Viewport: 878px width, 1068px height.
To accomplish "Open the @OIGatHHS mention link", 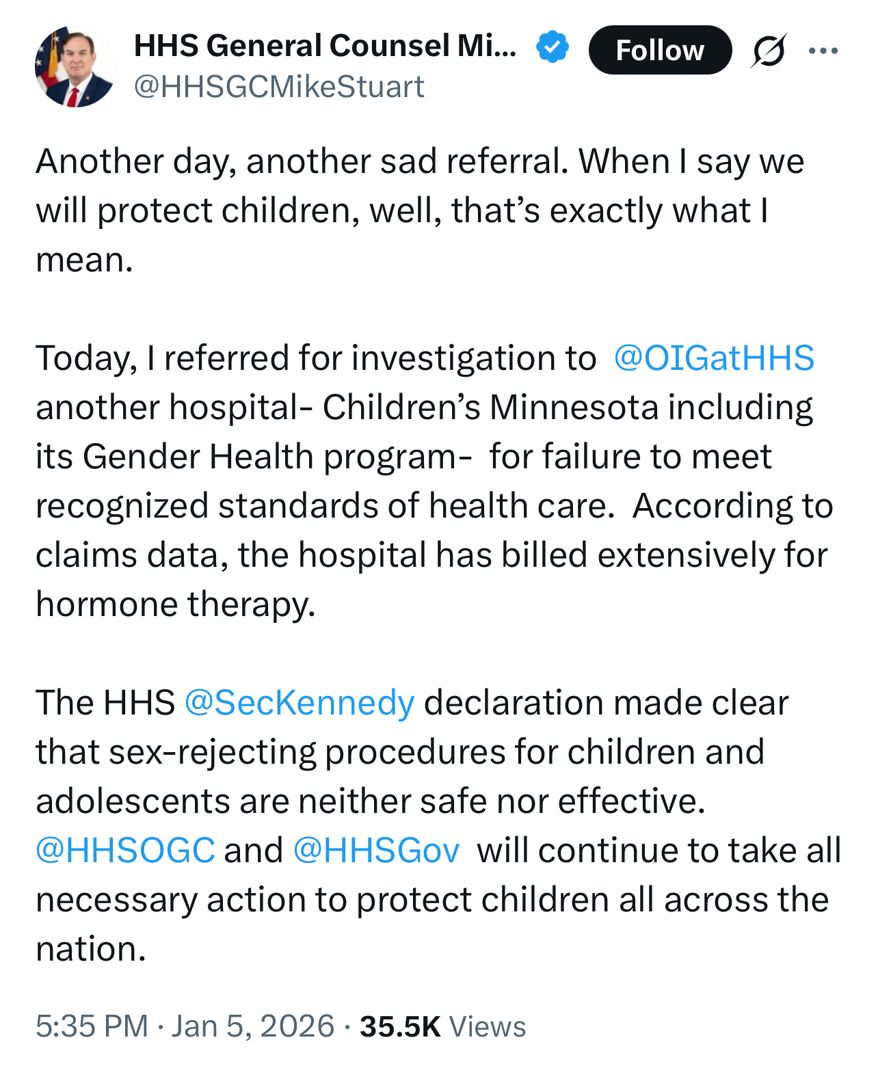I will click(x=714, y=358).
